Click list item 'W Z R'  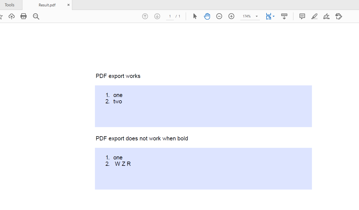tap(123, 164)
